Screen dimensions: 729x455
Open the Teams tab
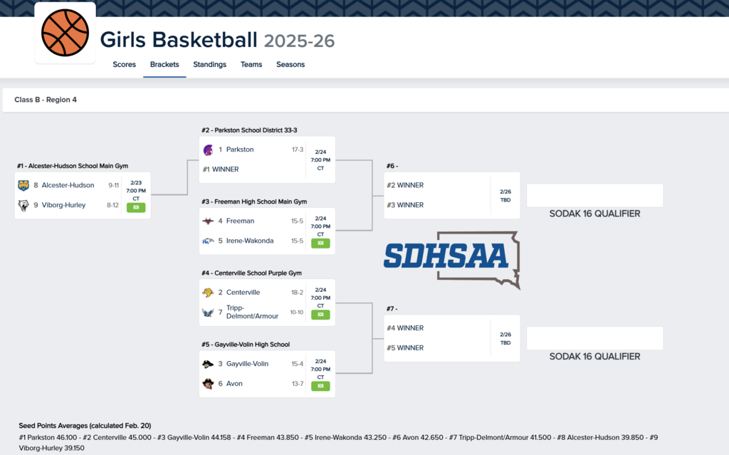click(x=251, y=64)
